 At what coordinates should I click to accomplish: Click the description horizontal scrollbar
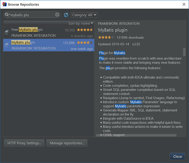(x=136, y=135)
